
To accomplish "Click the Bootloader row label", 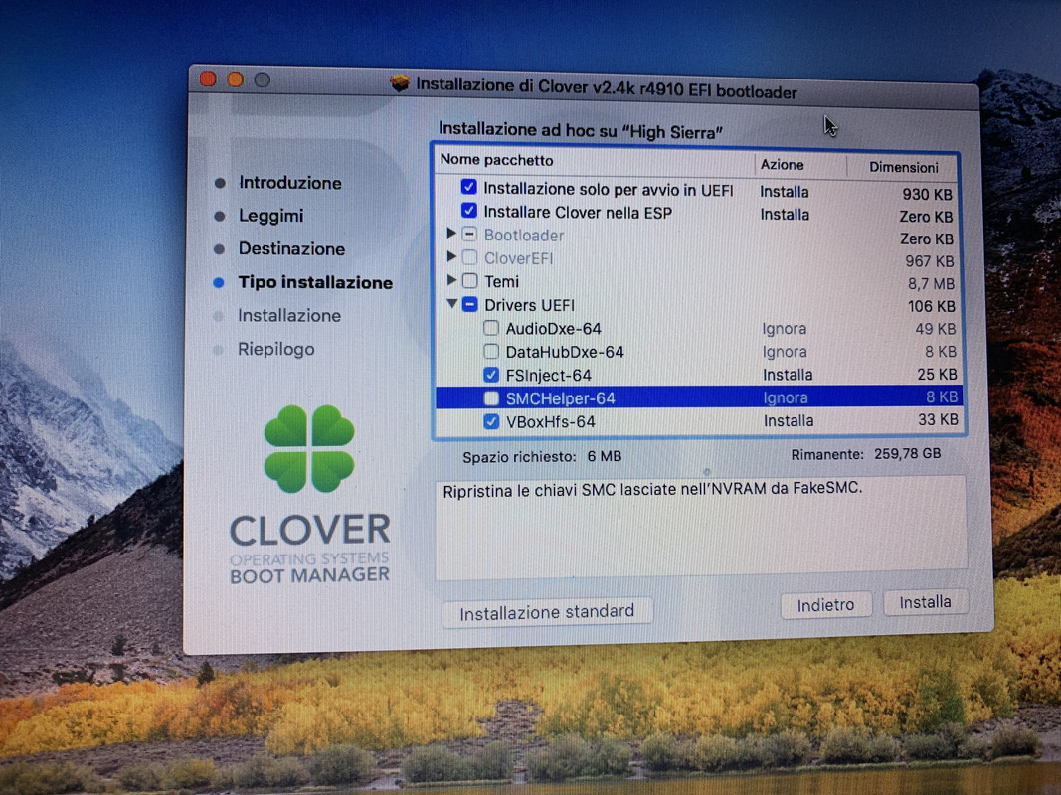I will click(x=524, y=235).
